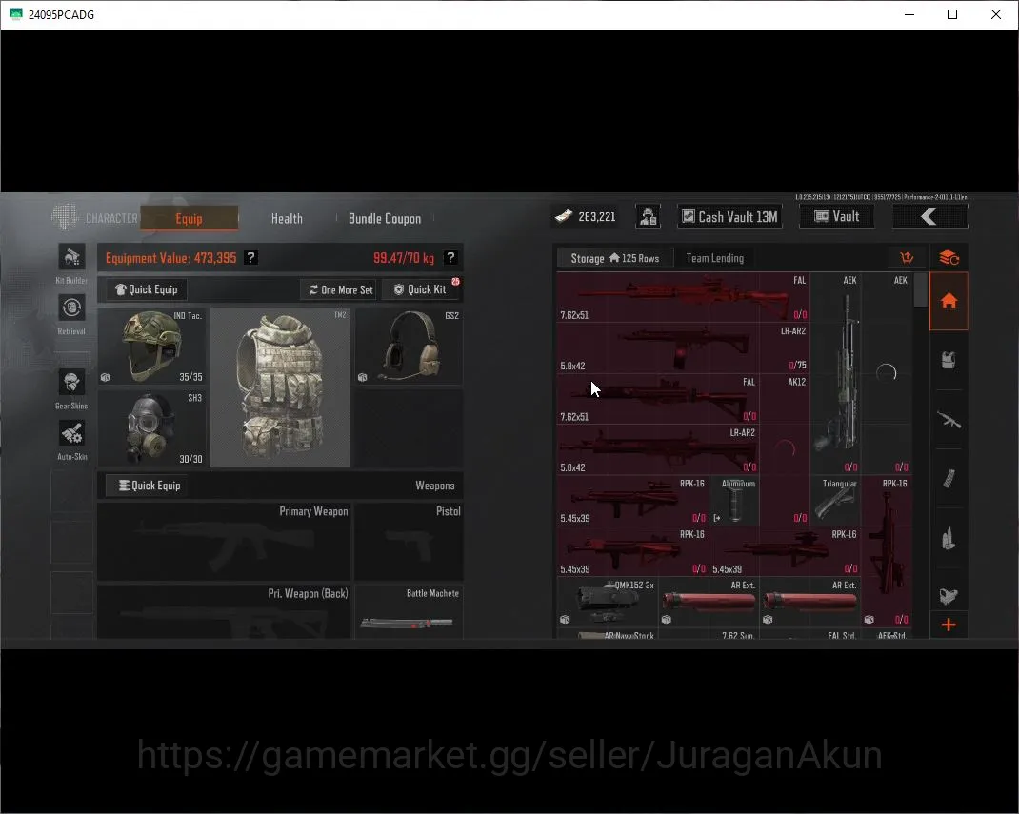Image resolution: width=1019 pixels, height=814 pixels.
Task: Open Gear Skins in sidebar
Action: 71,382
